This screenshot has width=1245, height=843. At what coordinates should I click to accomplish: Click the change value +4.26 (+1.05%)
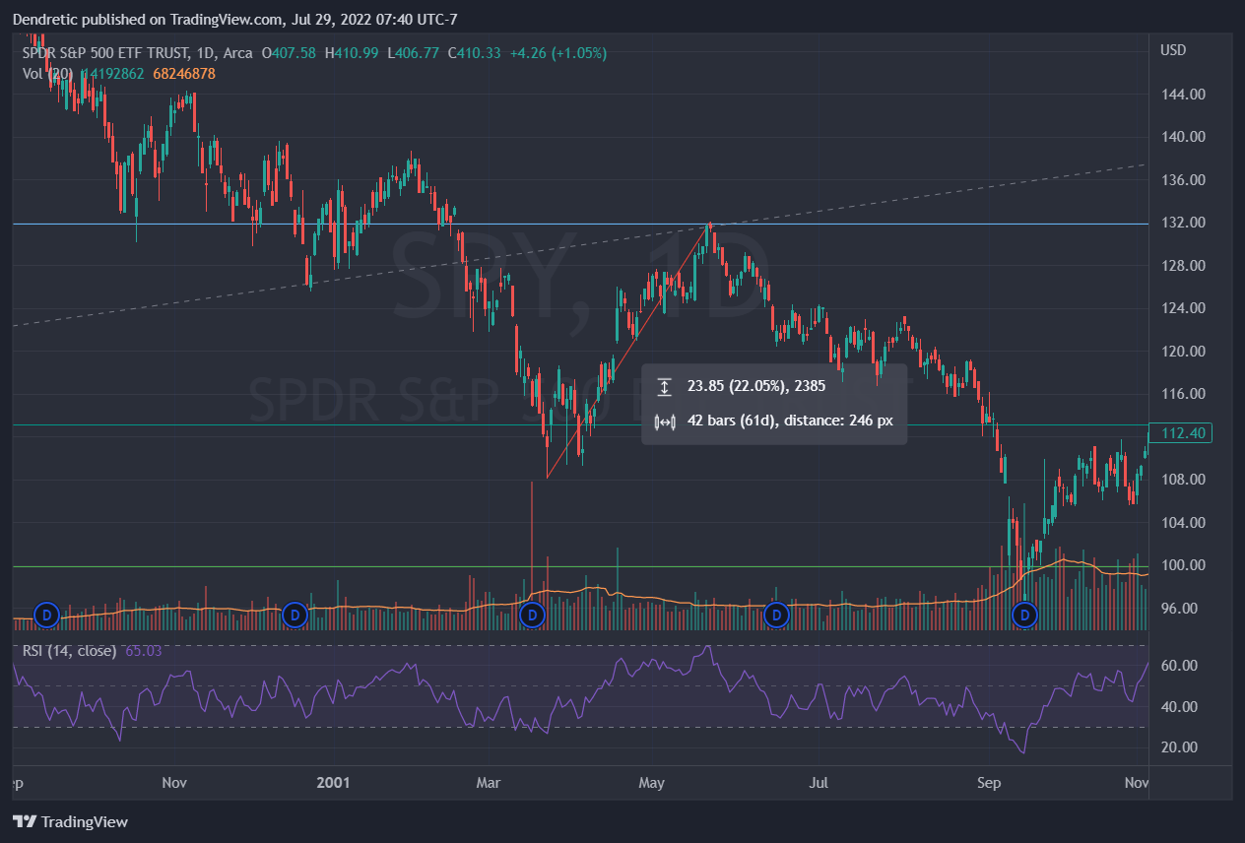558,53
